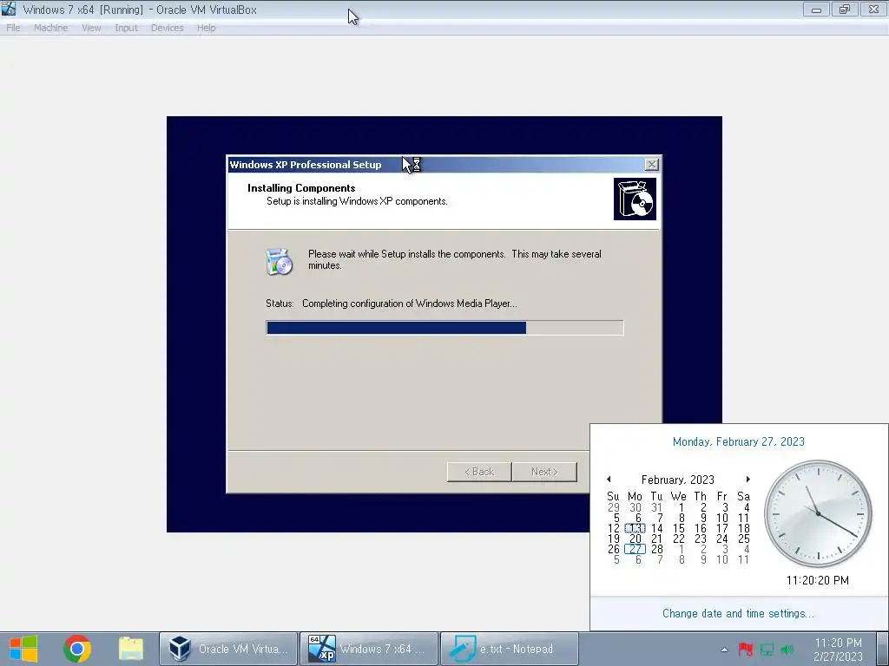Click the setup package icon in header
This screenshot has height=666, width=889.
pyautogui.click(x=635, y=199)
